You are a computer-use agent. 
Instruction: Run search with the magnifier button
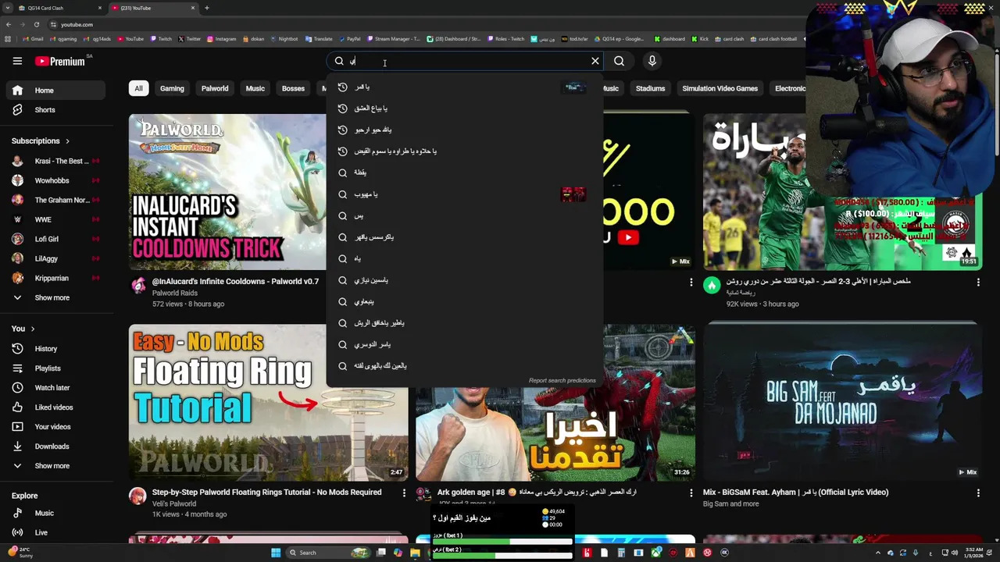click(619, 61)
